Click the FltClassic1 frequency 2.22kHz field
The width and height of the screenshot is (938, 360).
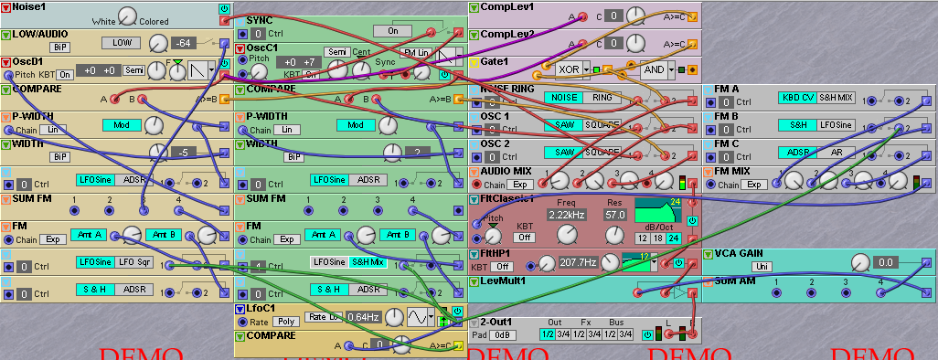click(565, 215)
